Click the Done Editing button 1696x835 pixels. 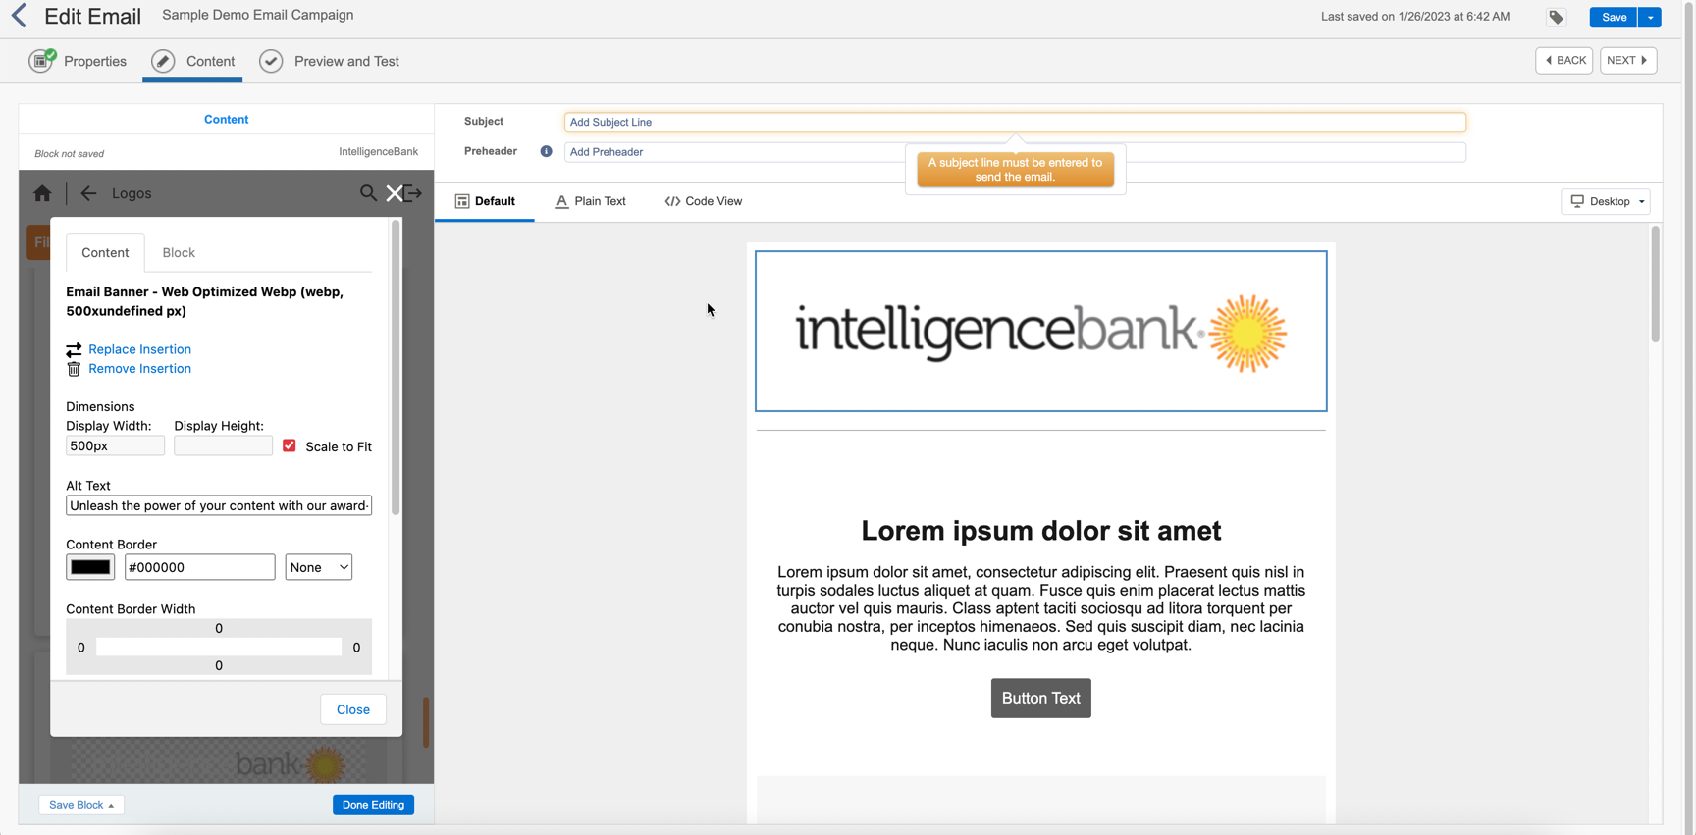coord(373,805)
